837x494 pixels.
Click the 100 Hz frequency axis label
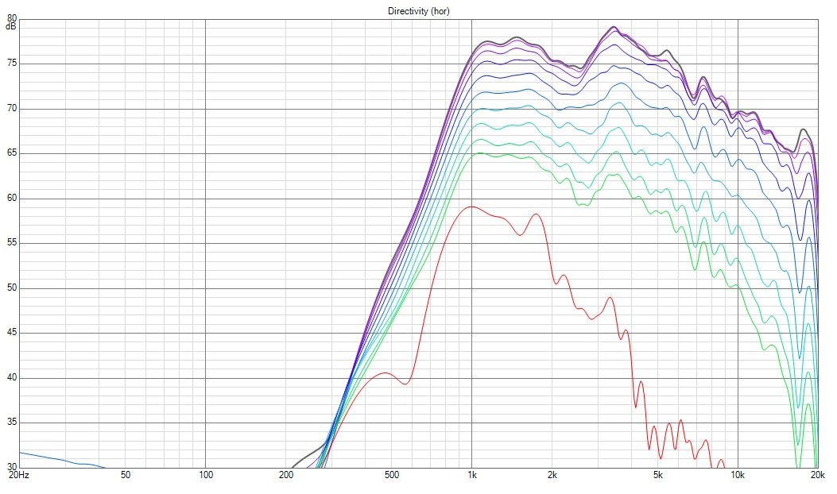206,475
